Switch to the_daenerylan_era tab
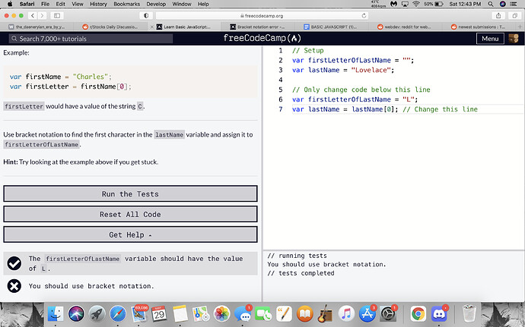This screenshot has width=525, height=327. (x=37, y=27)
